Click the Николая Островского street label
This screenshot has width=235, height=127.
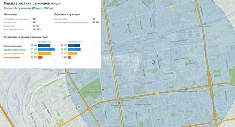[x=179, y=41]
